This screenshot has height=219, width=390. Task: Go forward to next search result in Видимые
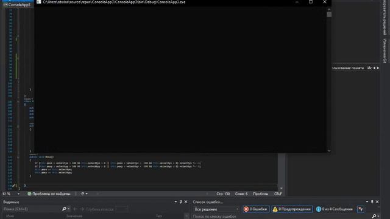click(82, 209)
